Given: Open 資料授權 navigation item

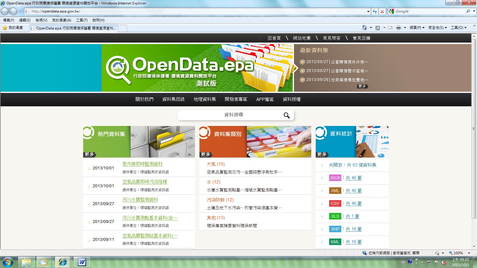Looking at the screenshot, I should 292,99.
